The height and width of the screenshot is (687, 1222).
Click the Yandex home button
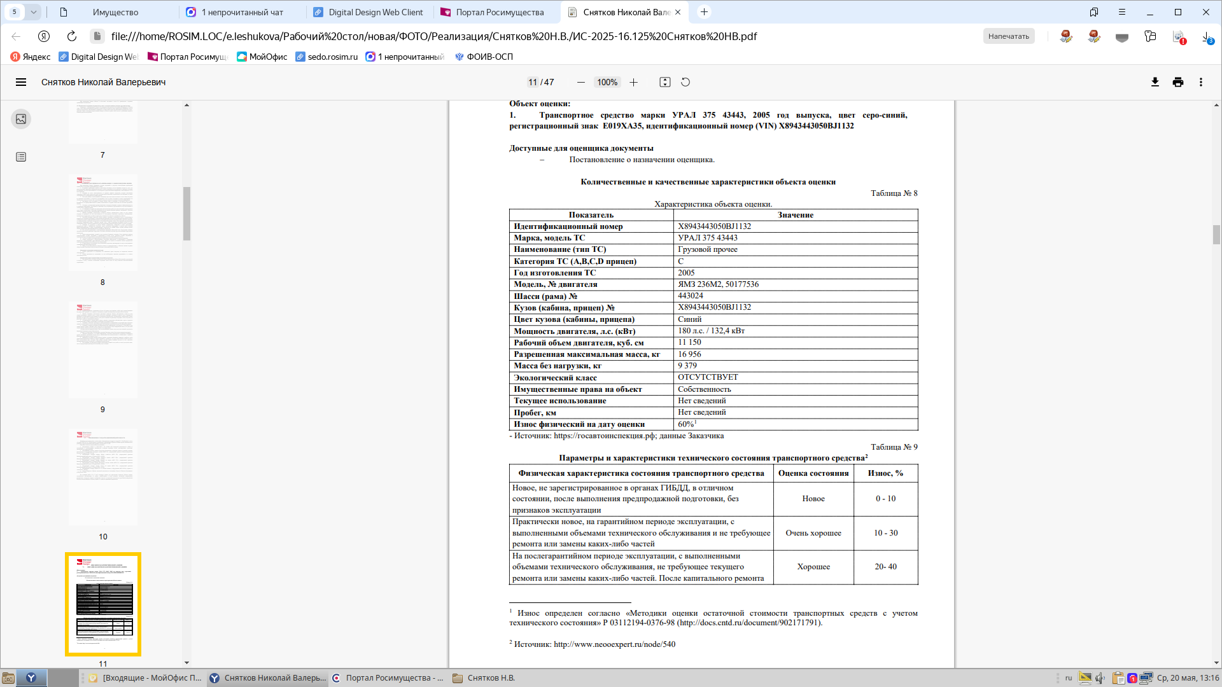(x=44, y=36)
